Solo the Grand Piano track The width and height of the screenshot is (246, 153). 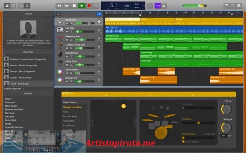pyautogui.click(x=71, y=56)
